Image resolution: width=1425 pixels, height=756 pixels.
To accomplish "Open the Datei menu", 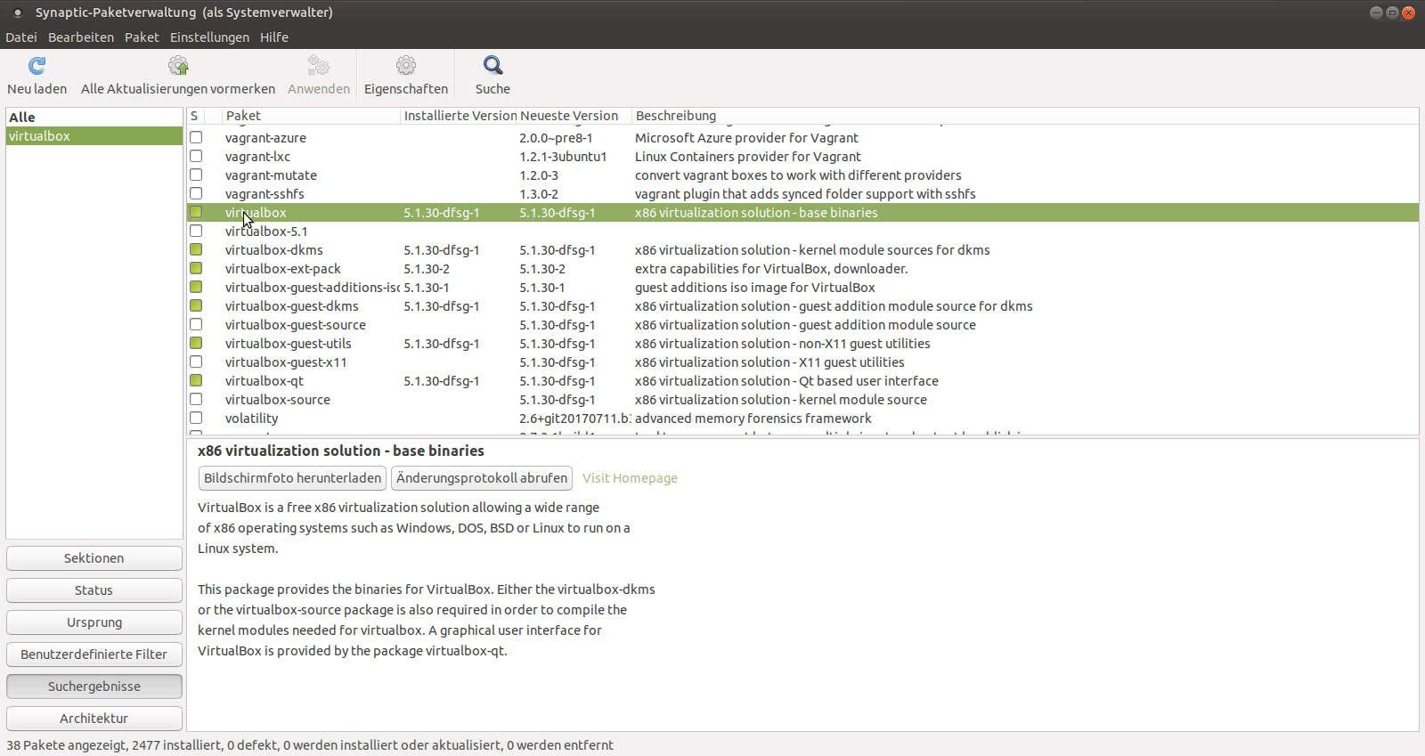I will 21,37.
